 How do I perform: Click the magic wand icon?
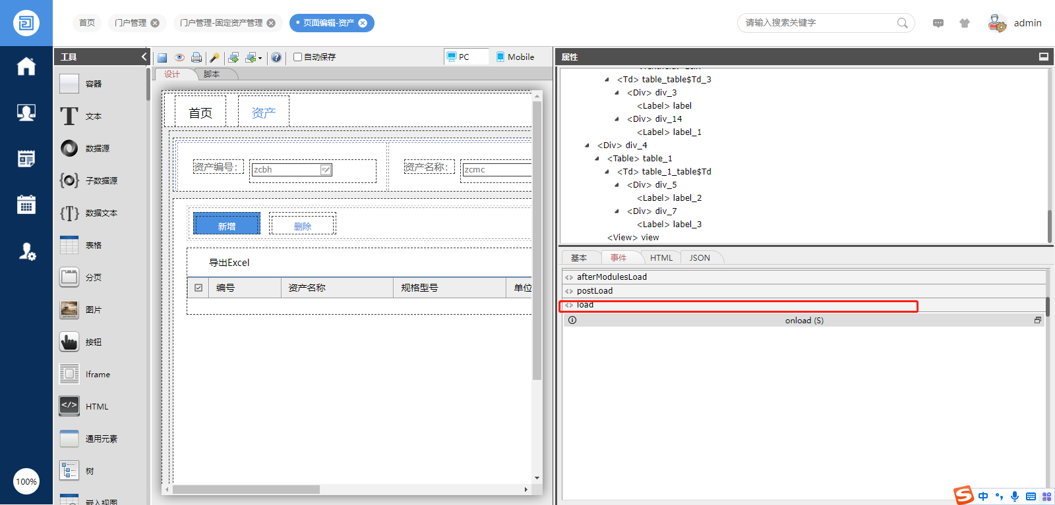click(214, 57)
